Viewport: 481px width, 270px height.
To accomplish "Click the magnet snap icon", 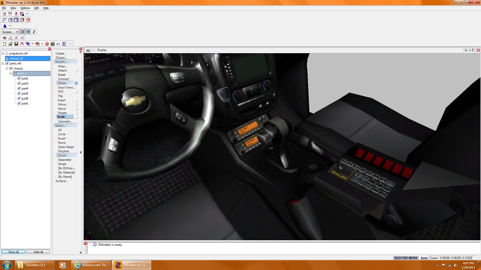I will tap(5, 38).
